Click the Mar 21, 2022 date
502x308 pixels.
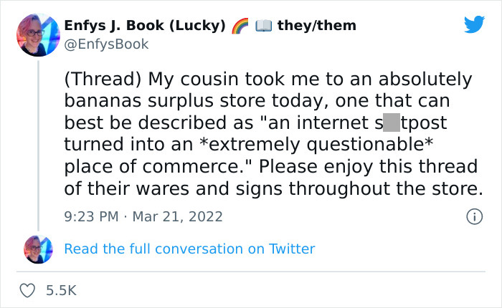pyautogui.click(x=178, y=216)
